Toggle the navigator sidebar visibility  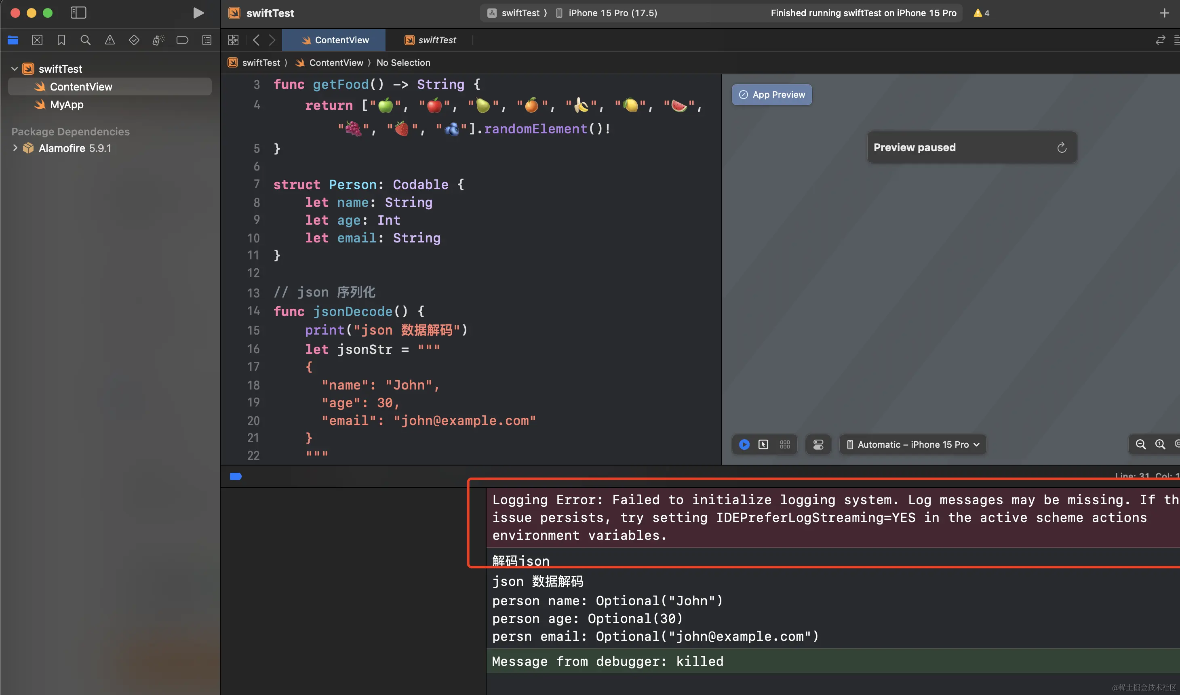[78, 13]
